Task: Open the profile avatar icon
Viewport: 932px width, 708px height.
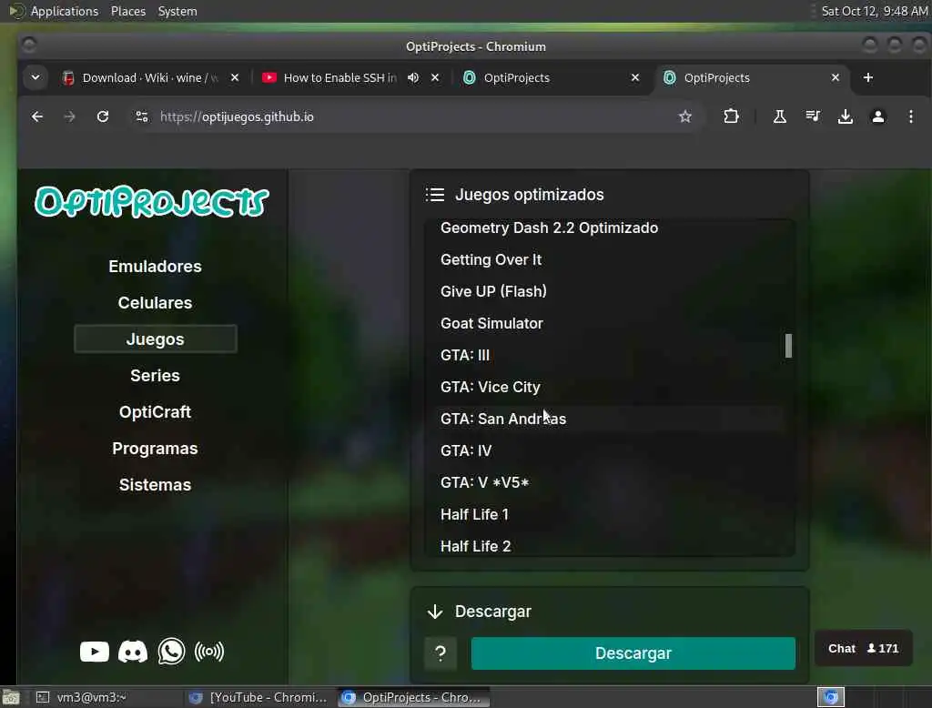Action: (878, 116)
